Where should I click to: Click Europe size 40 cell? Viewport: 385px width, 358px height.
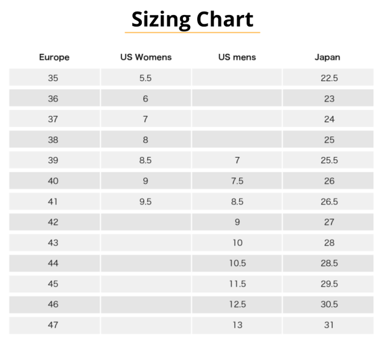[54, 181]
